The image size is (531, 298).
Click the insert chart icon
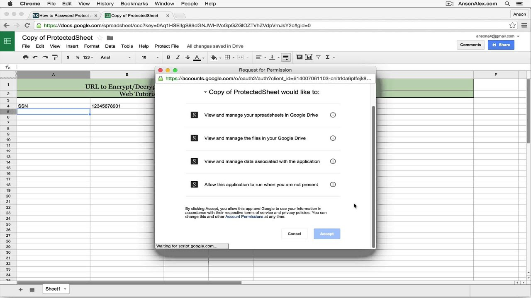309,57
